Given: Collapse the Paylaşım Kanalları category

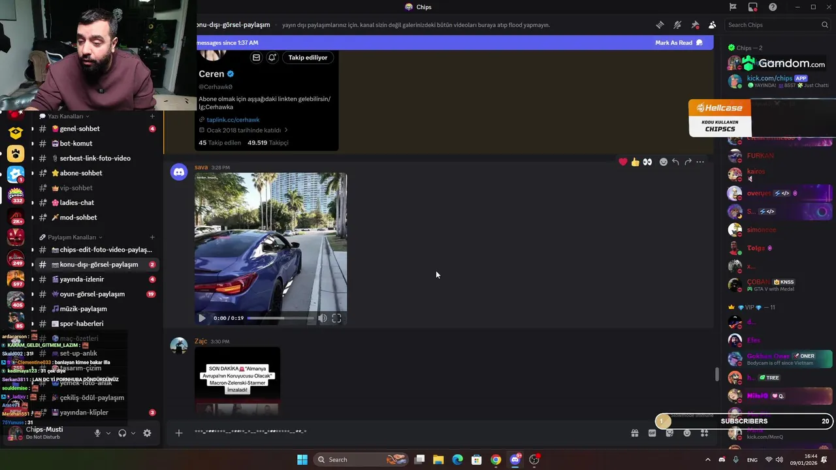Looking at the screenshot, I should click(x=71, y=237).
